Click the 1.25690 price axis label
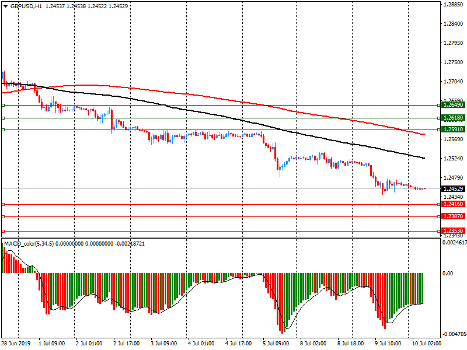Screen dimensions: 467x350 454,139
